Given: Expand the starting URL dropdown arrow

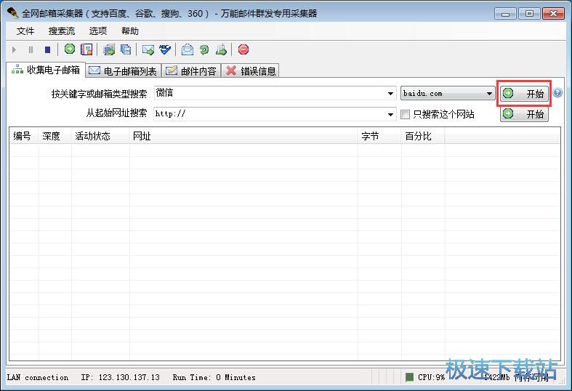Looking at the screenshot, I should (x=391, y=115).
